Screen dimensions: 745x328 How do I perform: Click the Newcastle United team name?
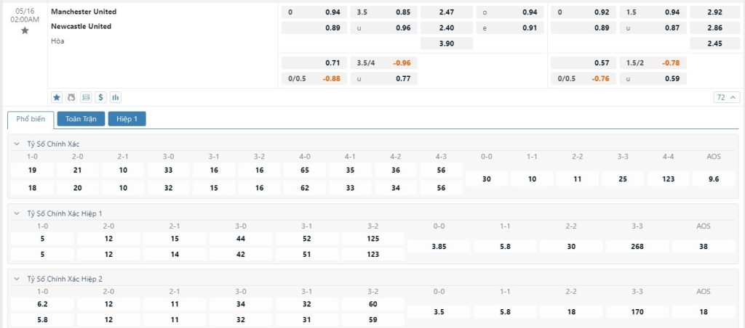(81, 26)
